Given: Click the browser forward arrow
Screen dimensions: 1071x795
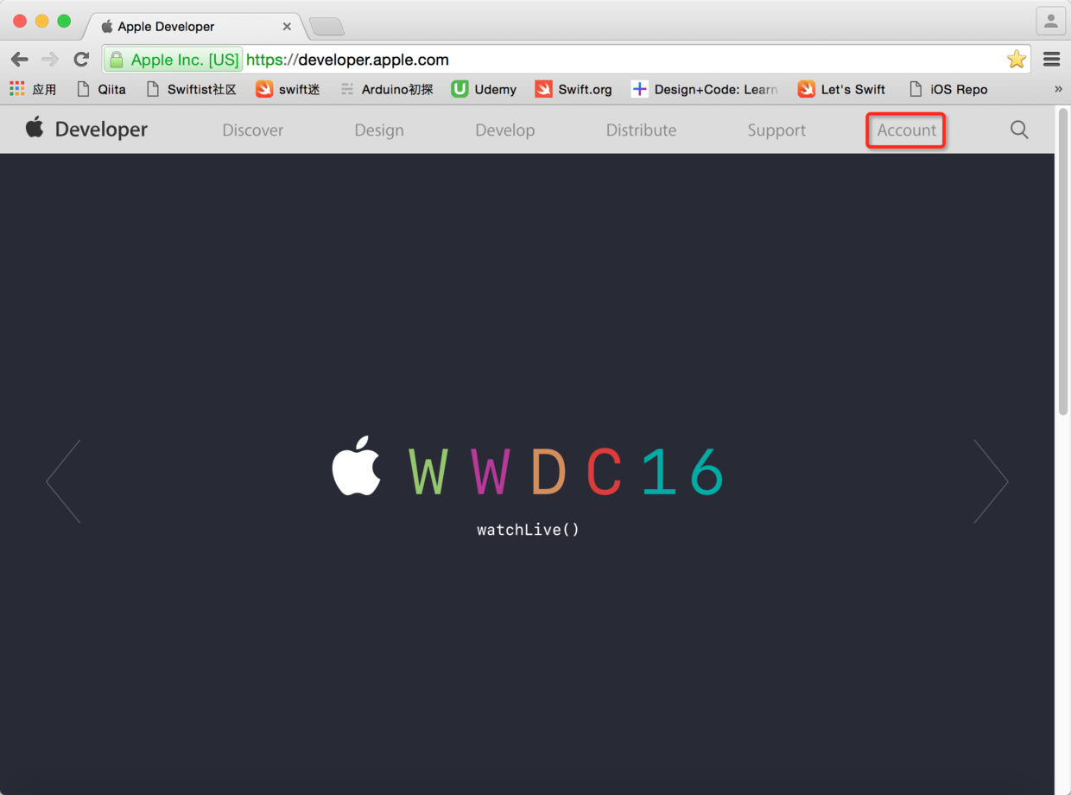Looking at the screenshot, I should [50, 60].
